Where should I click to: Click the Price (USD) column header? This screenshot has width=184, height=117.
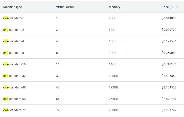[169, 7]
